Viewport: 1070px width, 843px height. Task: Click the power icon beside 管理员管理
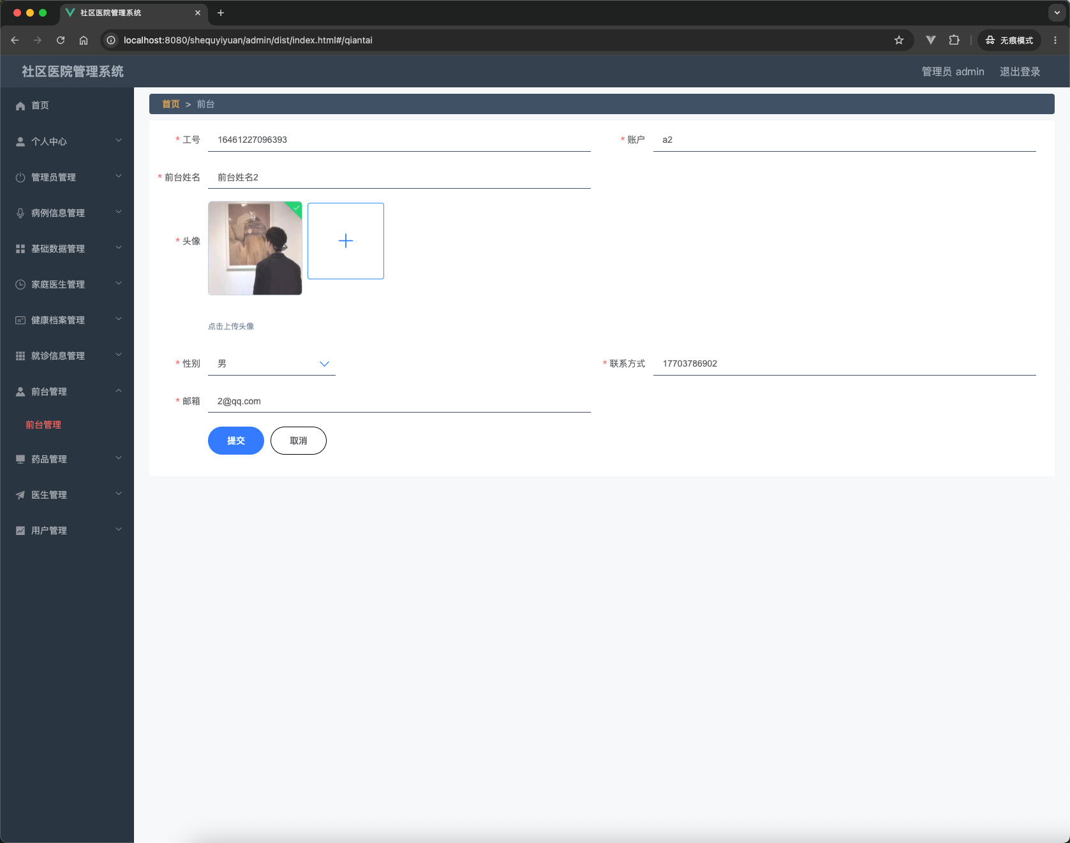click(20, 177)
